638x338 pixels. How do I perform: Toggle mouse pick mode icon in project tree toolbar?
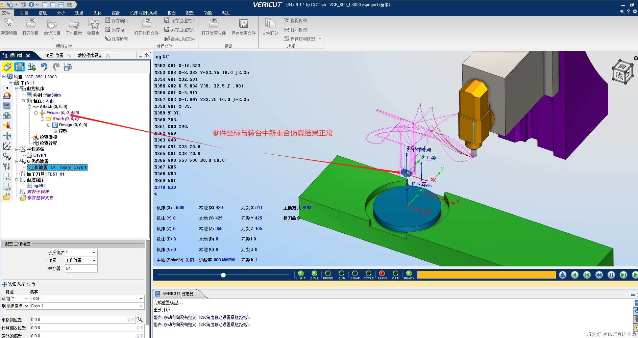click(7, 67)
